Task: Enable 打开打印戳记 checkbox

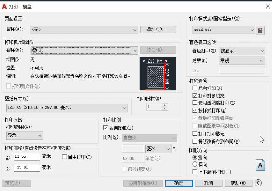Action: click(x=195, y=134)
